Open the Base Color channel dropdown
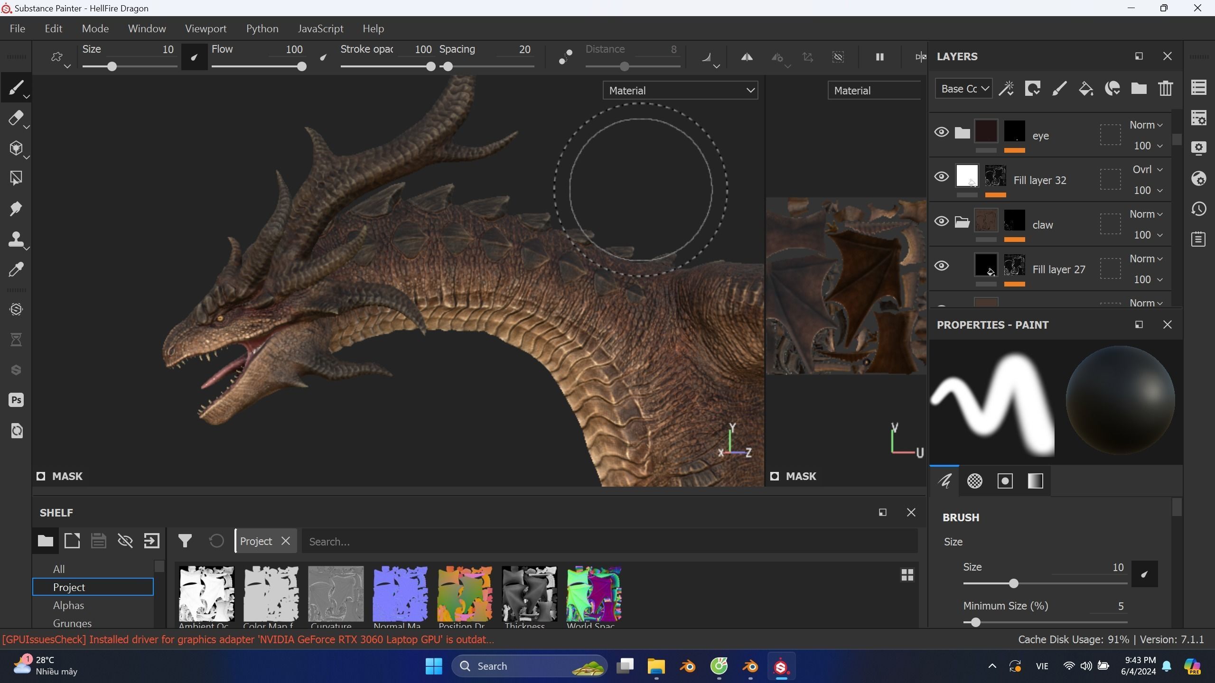The width and height of the screenshot is (1215, 683). point(963,89)
